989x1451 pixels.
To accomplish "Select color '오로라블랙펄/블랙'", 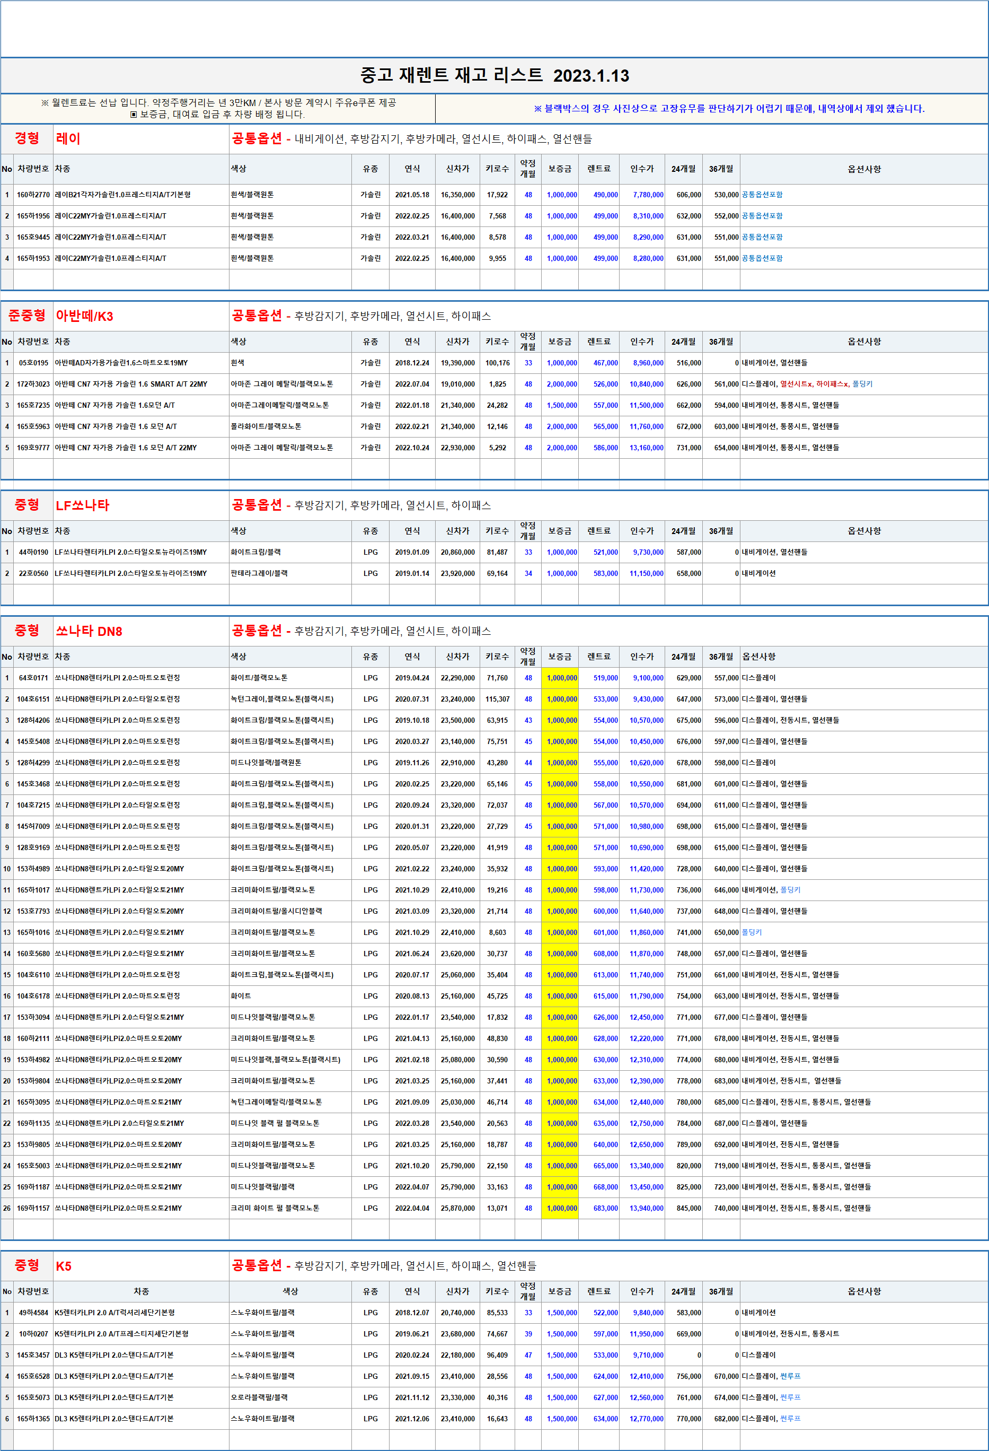I will (259, 1398).
